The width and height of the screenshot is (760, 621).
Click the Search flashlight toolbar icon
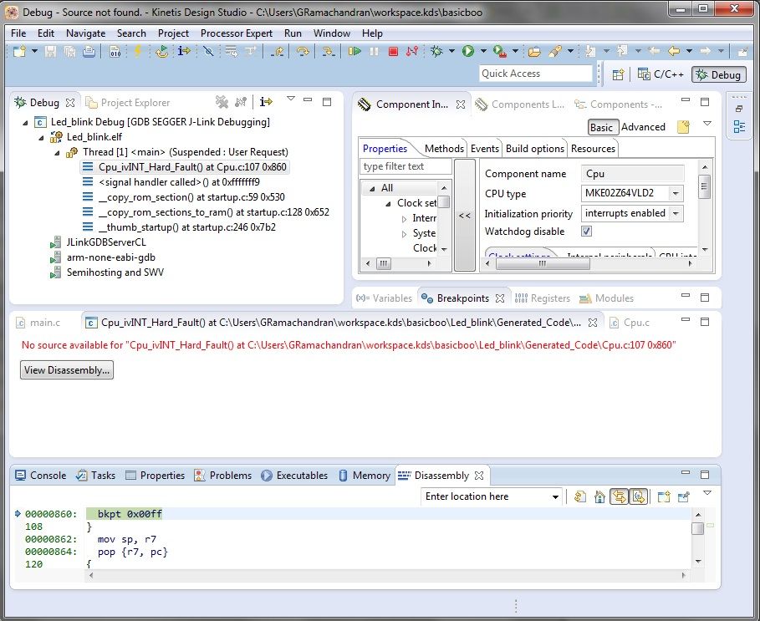tap(555, 51)
